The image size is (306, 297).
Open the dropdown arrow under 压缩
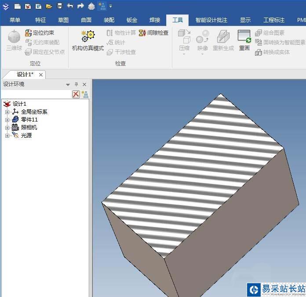[184, 54]
